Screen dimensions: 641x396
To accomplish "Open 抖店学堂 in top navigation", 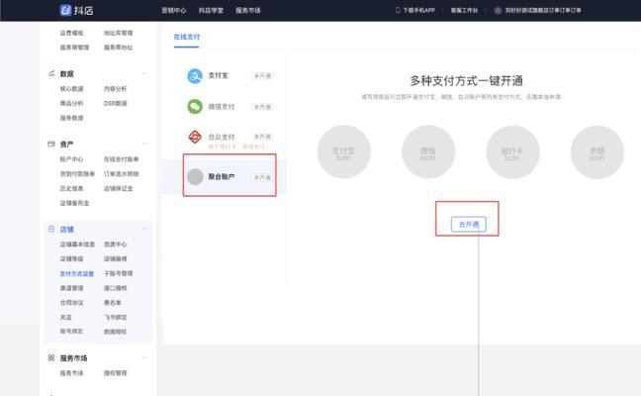I will [x=211, y=10].
